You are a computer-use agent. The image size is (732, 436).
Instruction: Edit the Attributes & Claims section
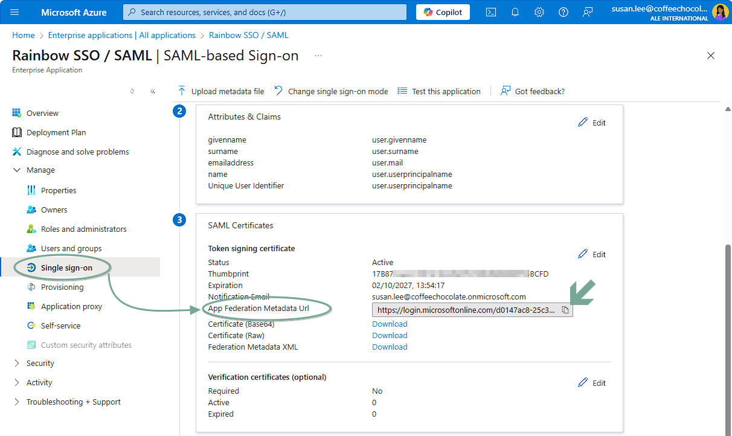[x=592, y=123]
